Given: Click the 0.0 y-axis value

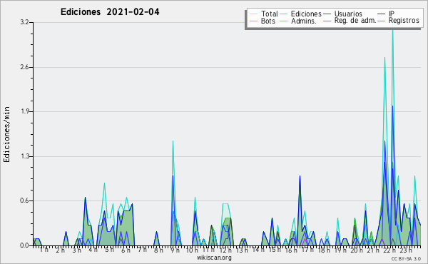Looking at the screenshot, I should pos(24,245).
